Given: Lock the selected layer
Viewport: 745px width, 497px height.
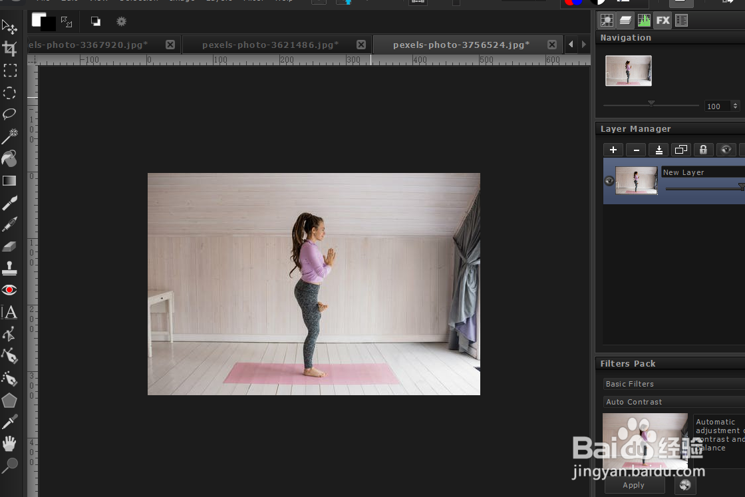Looking at the screenshot, I should coord(704,150).
